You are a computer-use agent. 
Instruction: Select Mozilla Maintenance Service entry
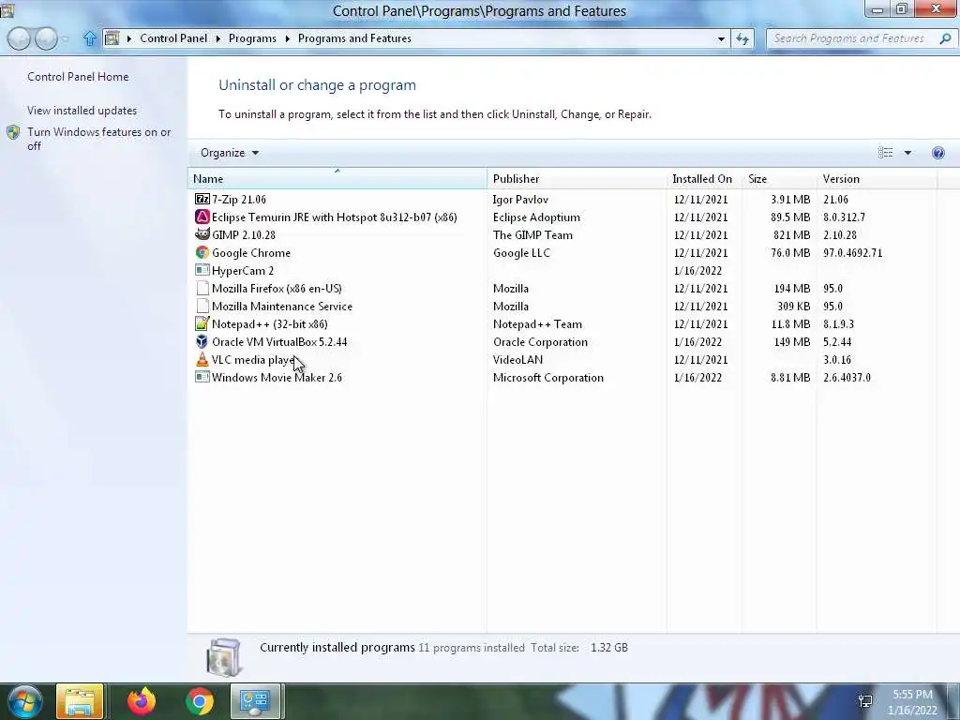(281, 306)
